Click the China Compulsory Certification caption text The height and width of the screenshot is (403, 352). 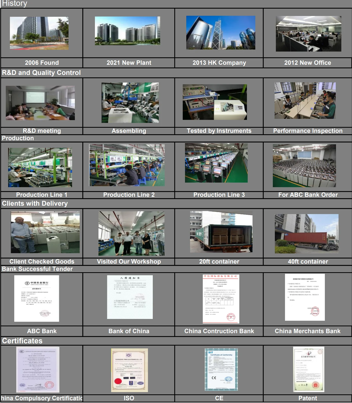point(42,398)
